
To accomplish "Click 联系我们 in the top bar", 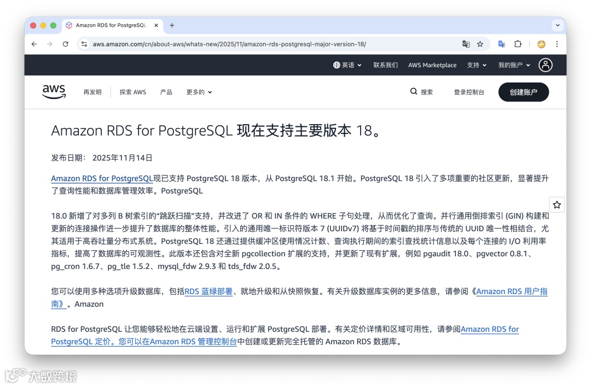I will pyautogui.click(x=385, y=65).
